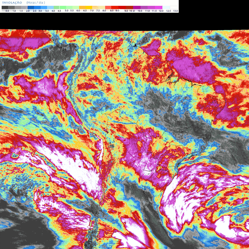Click the 'Insolação' legend title
Screen dimensions: 249x249
tap(12, 2)
